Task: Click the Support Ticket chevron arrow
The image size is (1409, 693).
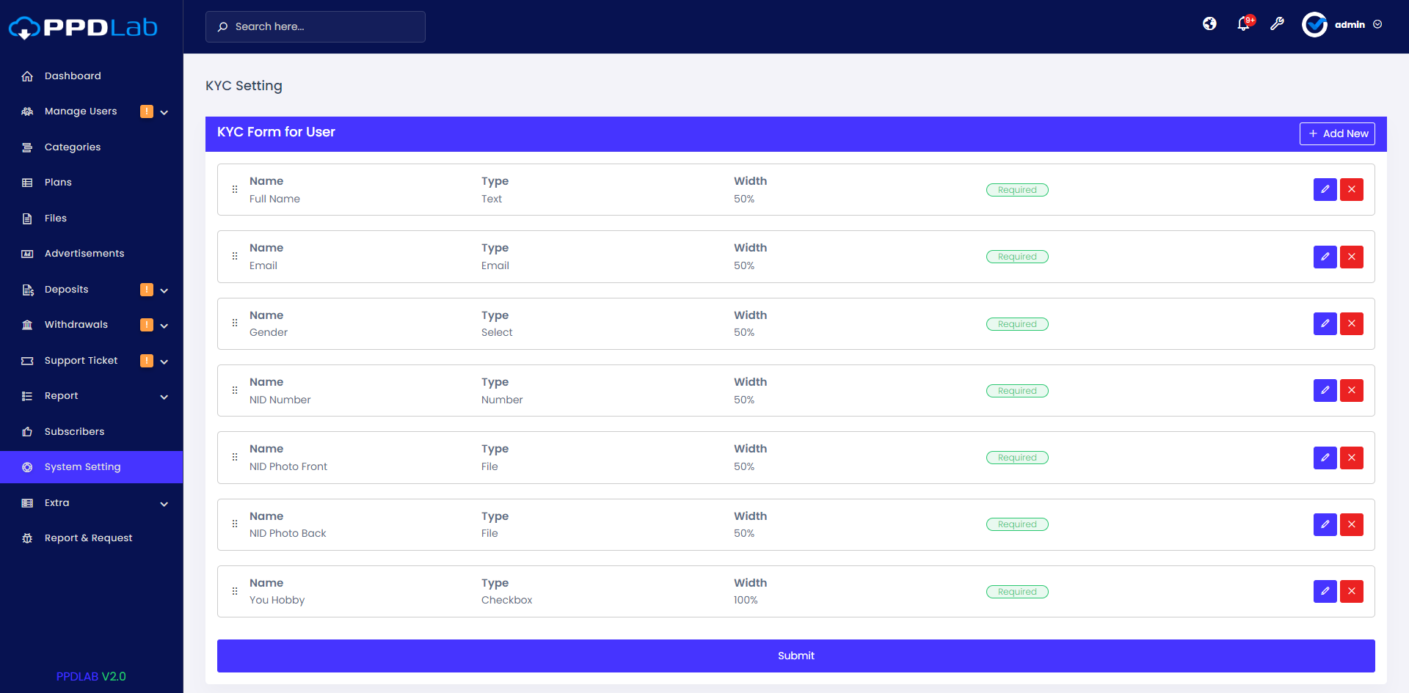Action: click(164, 362)
